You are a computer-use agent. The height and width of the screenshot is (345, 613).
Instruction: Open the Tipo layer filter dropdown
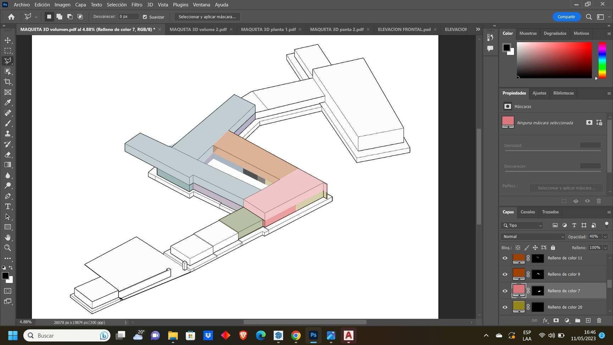point(523,225)
